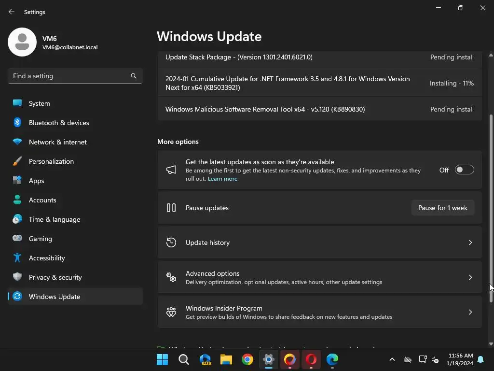Click the Gaming label in sidebar
The height and width of the screenshot is (371, 494).
click(x=41, y=239)
